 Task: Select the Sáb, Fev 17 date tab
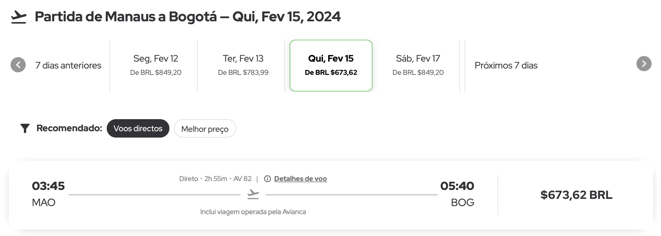click(x=418, y=65)
